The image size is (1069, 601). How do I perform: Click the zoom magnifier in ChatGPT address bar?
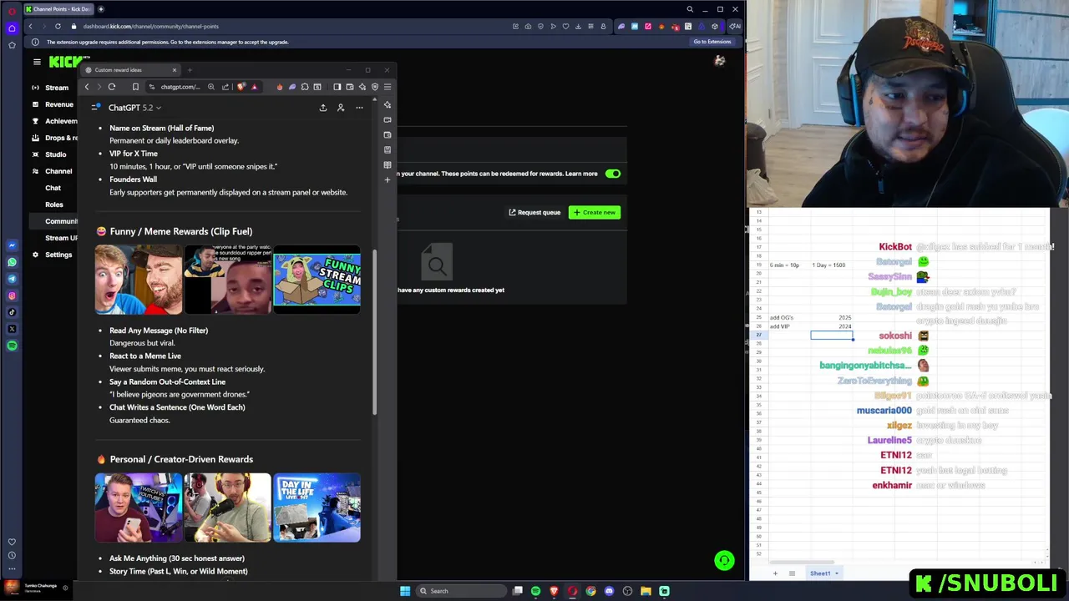pyautogui.click(x=211, y=87)
